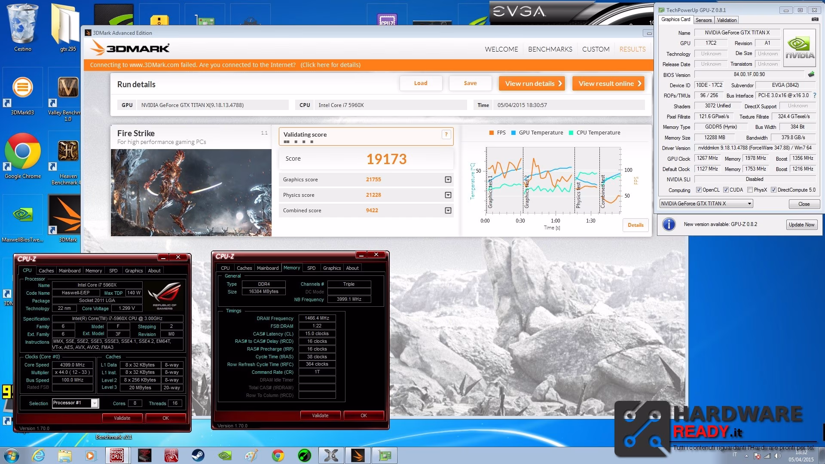Click the Intel Core i7 5960X name field

[x=97, y=285]
